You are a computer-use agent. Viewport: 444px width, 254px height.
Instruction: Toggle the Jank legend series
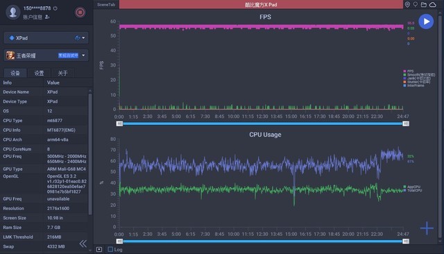click(x=417, y=78)
